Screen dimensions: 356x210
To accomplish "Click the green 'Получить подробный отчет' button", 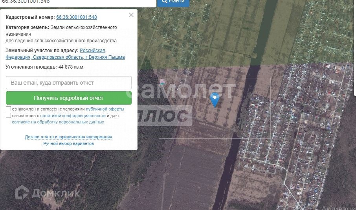I will click(x=68, y=98).
